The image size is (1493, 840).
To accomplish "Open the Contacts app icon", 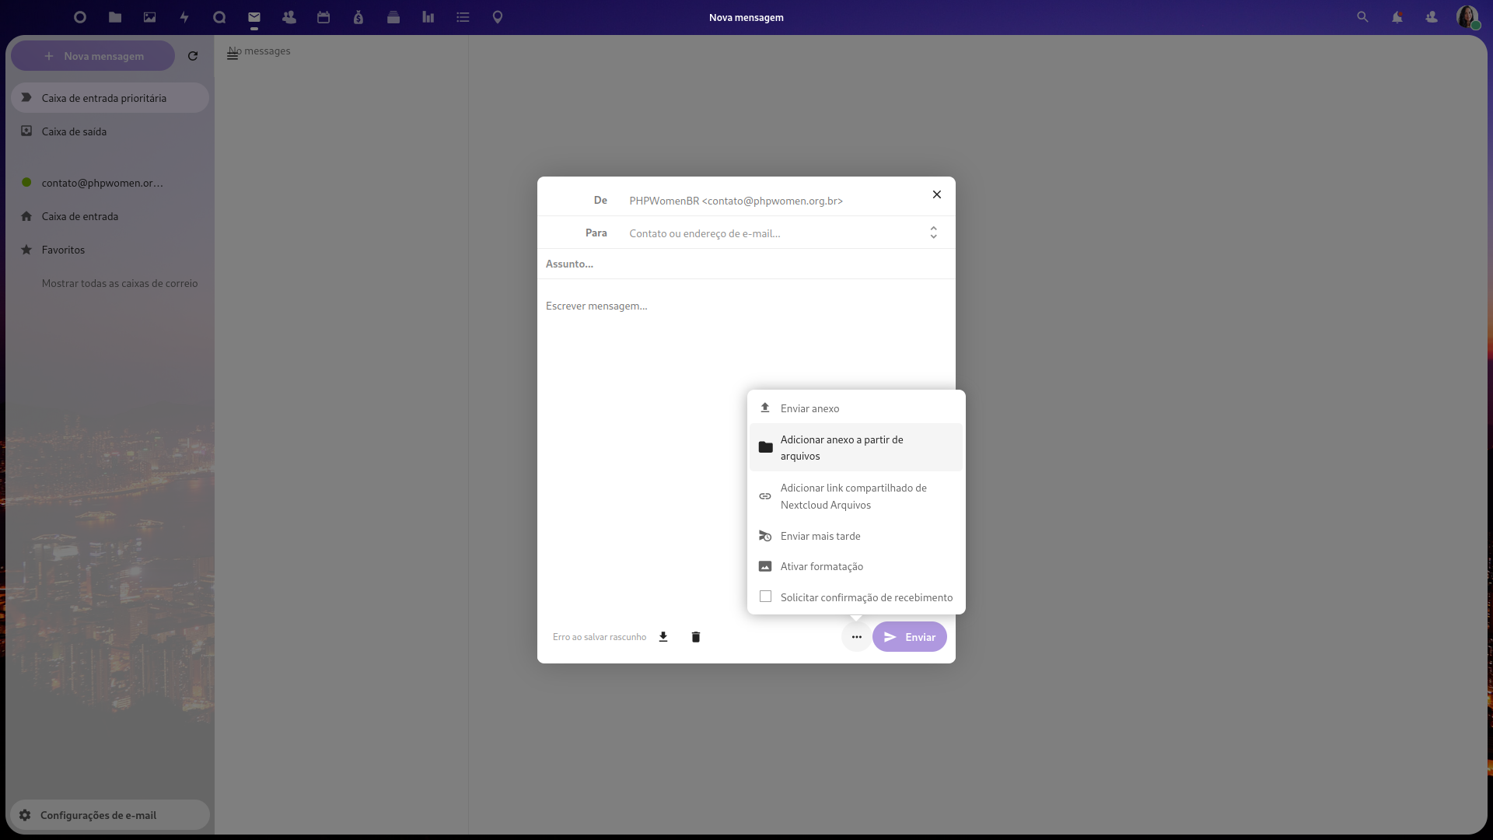I will (289, 17).
